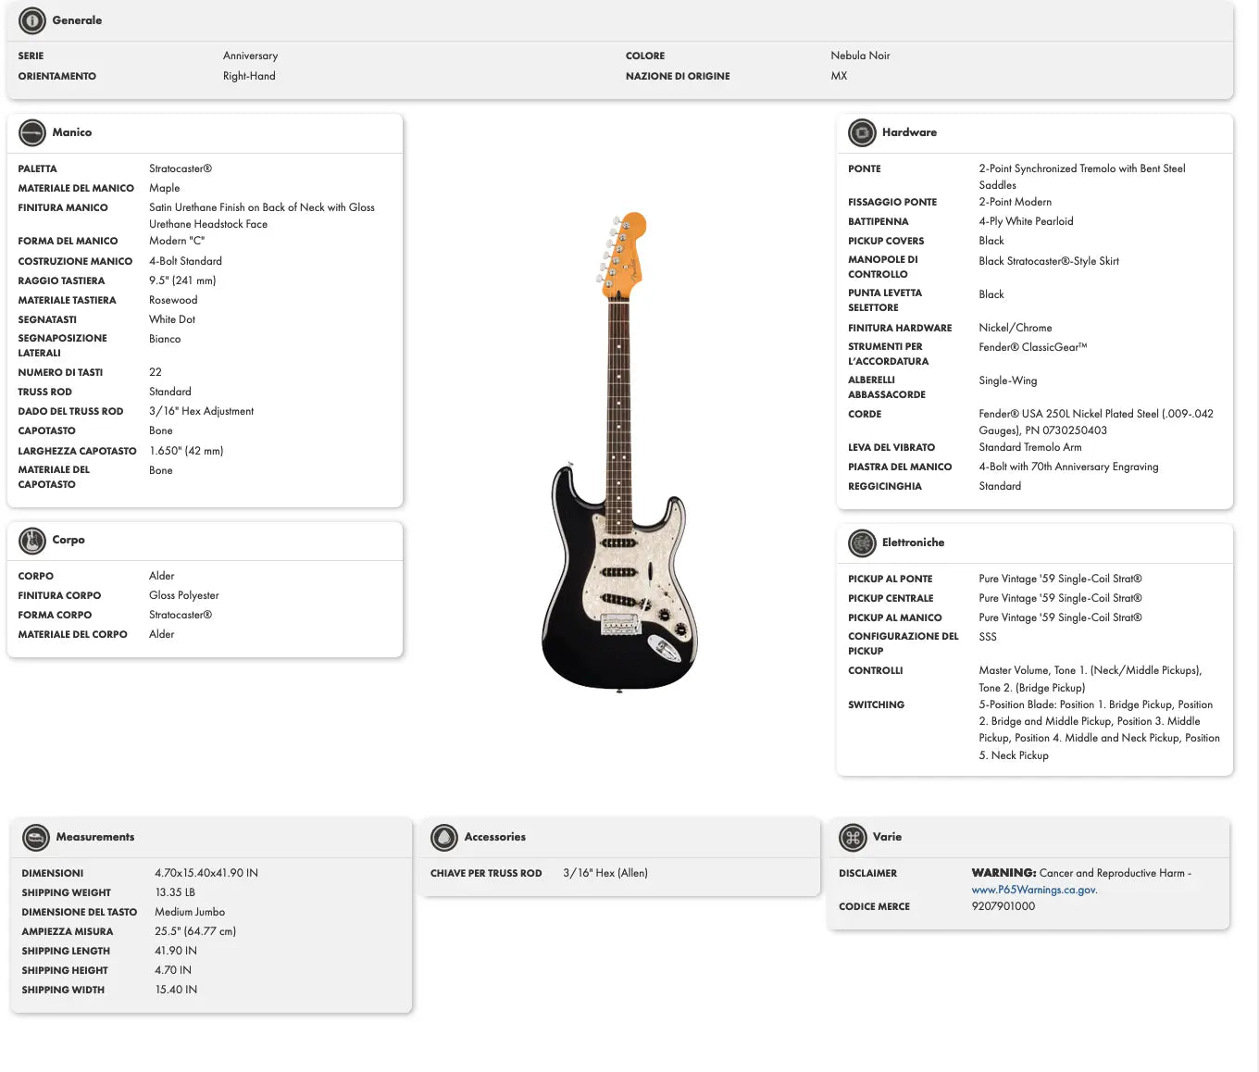Click the '22' number of frets value
The image size is (1259, 1072).
[x=156, y=372]
